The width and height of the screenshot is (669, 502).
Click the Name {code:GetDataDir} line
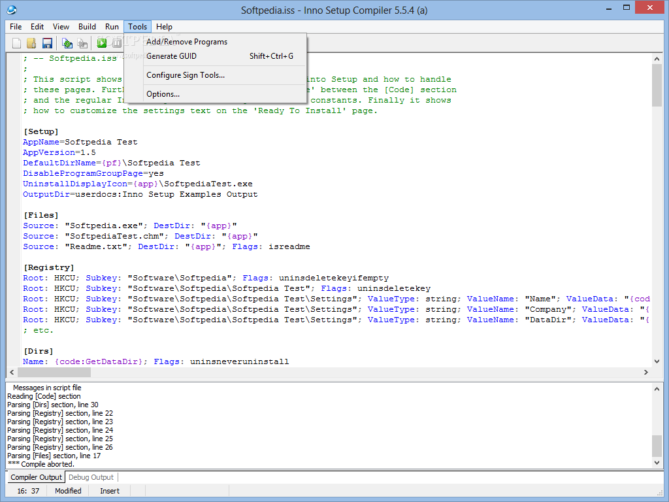pos(155,361)
